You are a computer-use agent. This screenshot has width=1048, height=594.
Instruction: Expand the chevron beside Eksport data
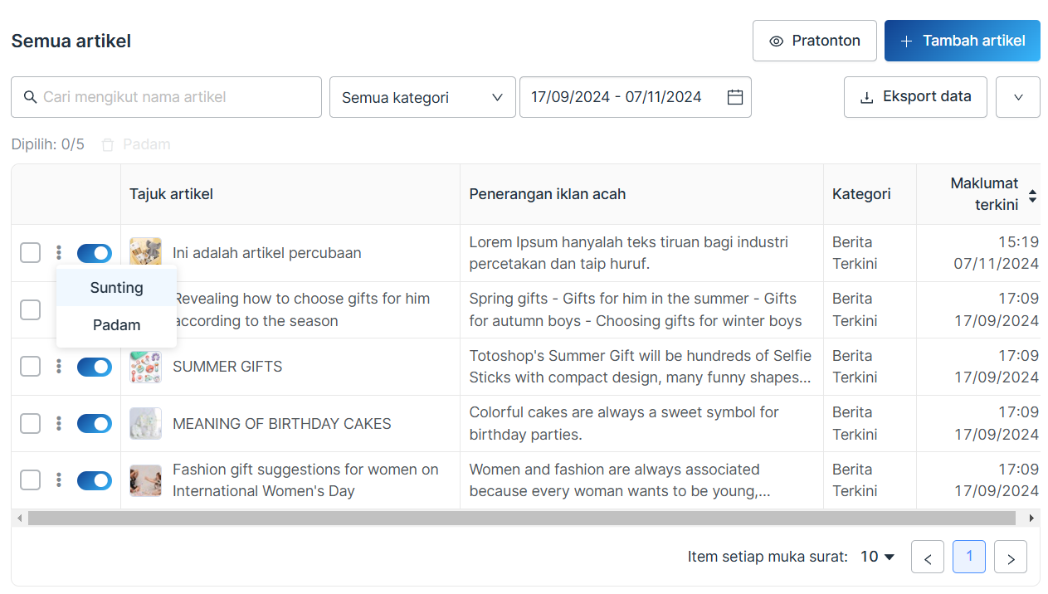1018,97
